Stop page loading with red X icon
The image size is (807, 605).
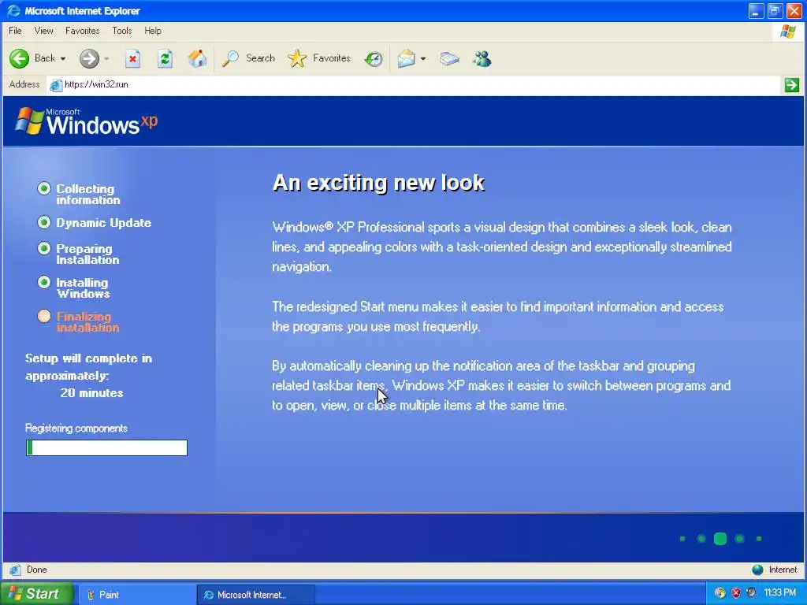(132, 59)
